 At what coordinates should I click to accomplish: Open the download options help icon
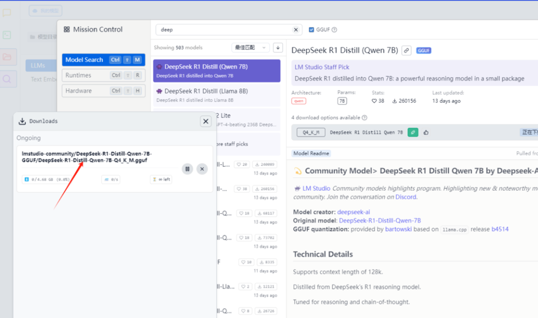(x=365, y=118)
